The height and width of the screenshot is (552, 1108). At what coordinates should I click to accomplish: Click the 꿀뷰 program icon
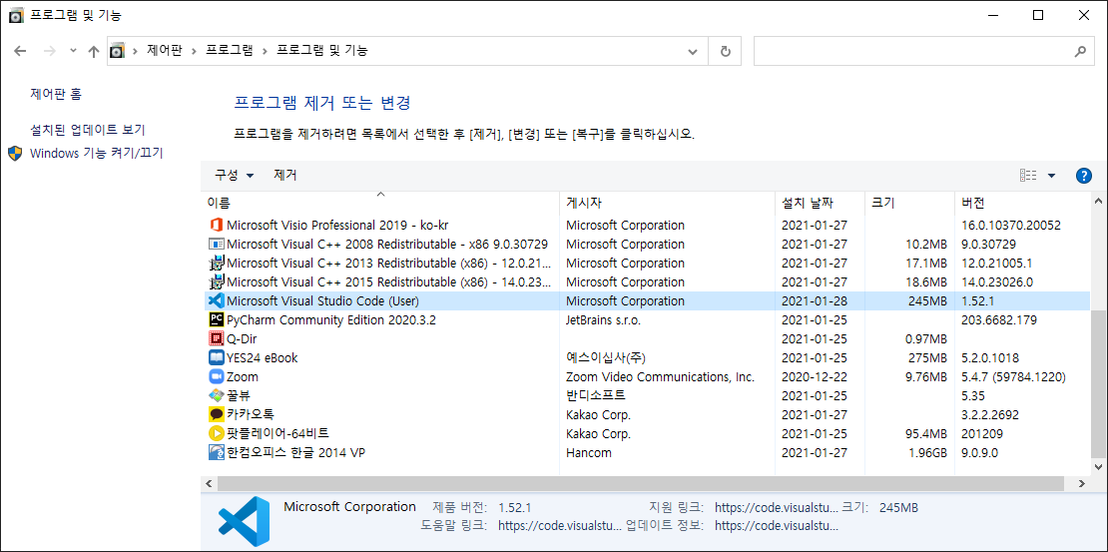[x=217, y=396]
